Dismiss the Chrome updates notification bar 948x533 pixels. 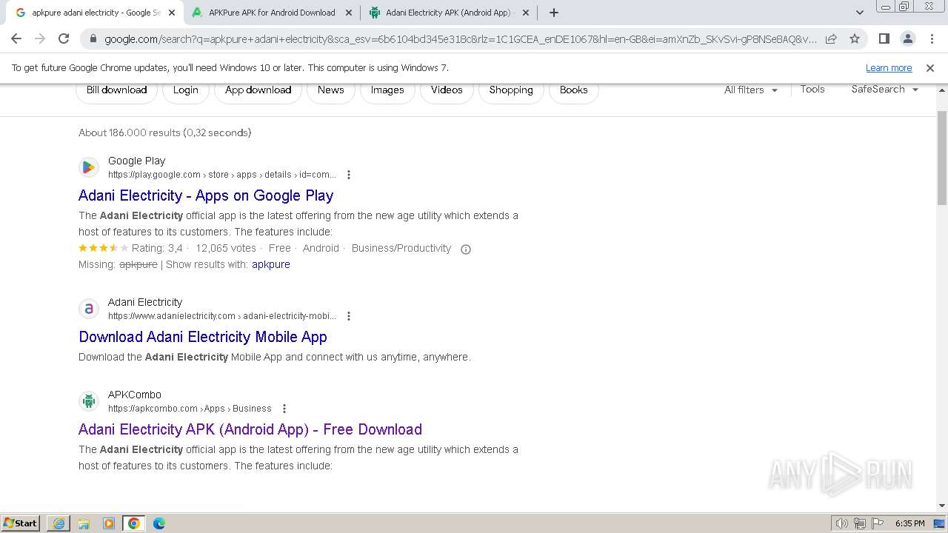point(930,68)
